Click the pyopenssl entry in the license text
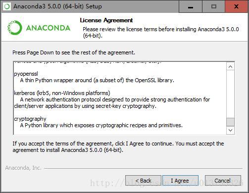Screen dimensions: 249x193 (26, 74)
